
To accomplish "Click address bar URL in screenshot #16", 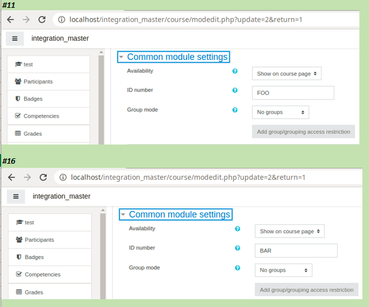I will [x=188, y=177].
